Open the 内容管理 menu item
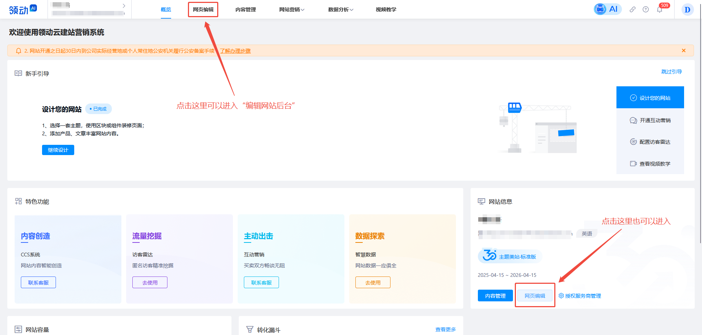 pos(246,10)
